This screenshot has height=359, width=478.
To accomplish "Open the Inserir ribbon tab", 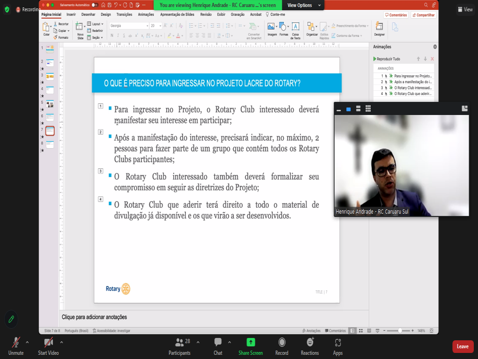I will (71, 14).
